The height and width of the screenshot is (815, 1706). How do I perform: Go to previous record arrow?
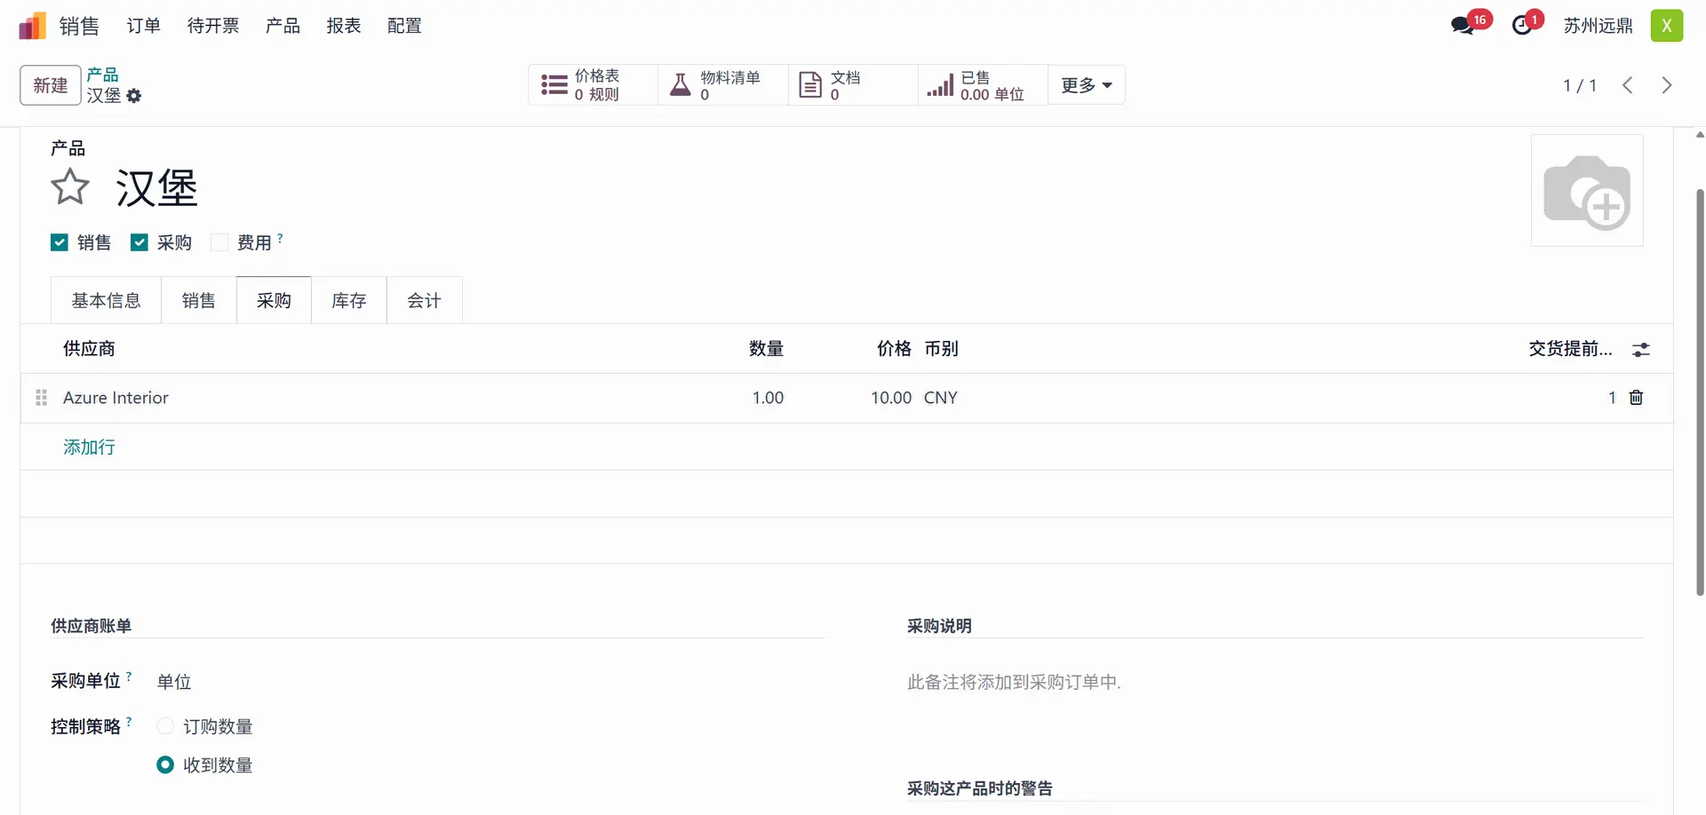1627,85
